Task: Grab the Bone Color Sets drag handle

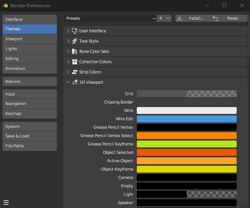Action: (243, 51)
